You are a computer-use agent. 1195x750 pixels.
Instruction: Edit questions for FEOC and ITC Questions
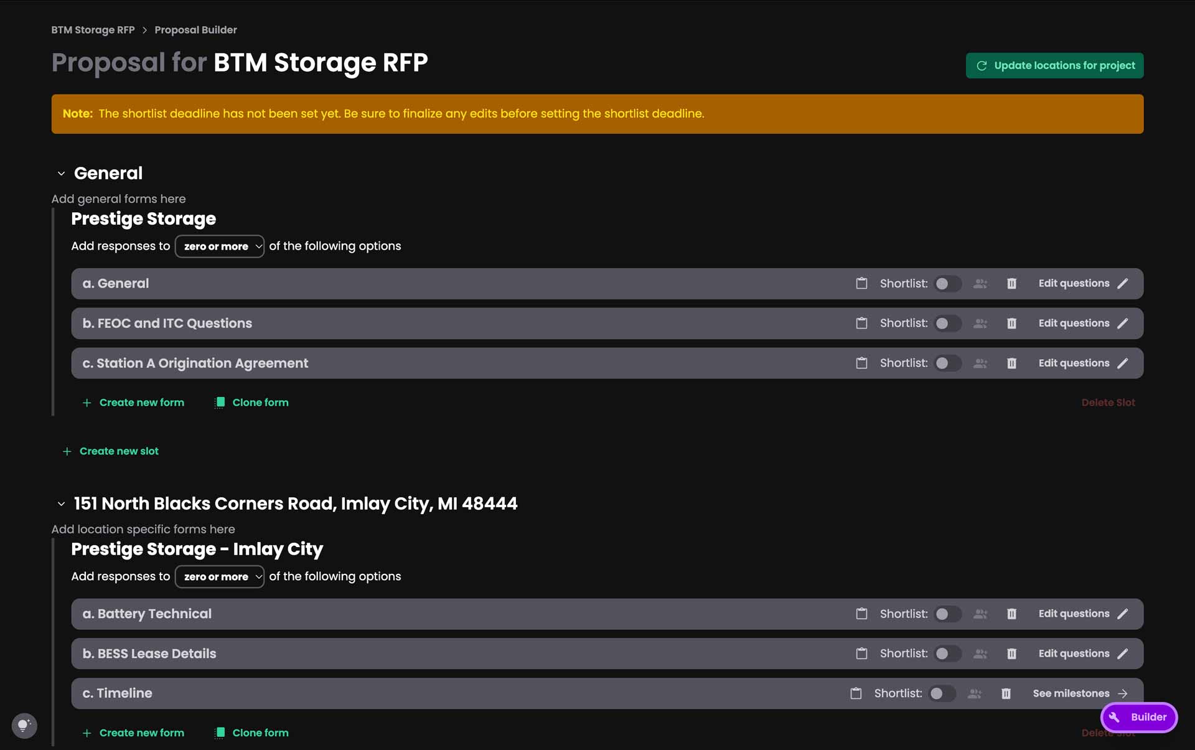[1083, 323]
